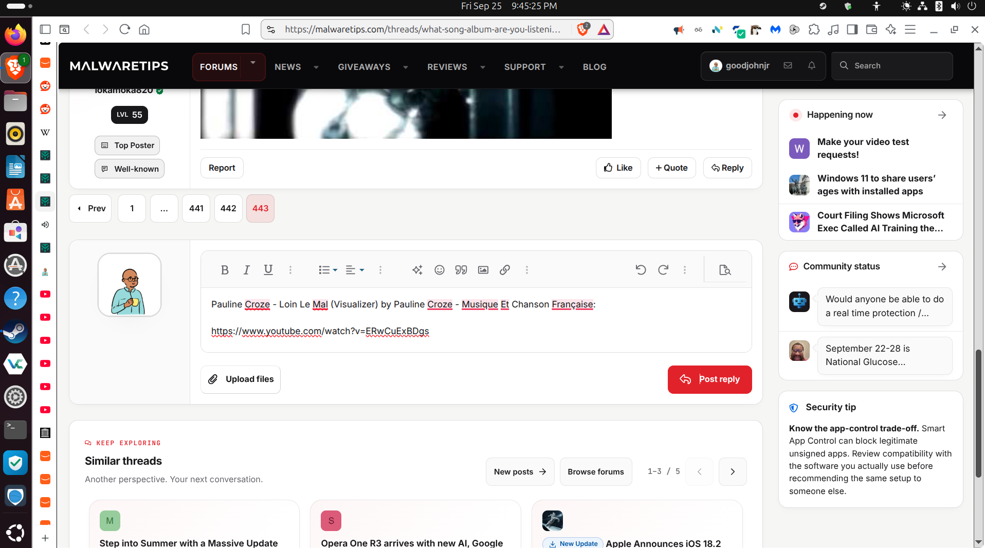Toggle bold formatting in reply editor
Viewport: 985px width, 548px height.
click(225, 270)
